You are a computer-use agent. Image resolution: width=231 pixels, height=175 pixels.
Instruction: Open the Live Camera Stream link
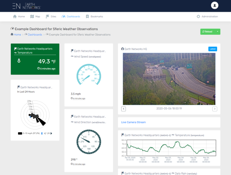point(133,122)
